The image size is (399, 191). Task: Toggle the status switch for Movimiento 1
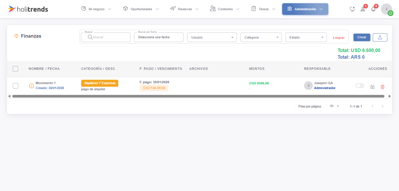click(360, 86)
